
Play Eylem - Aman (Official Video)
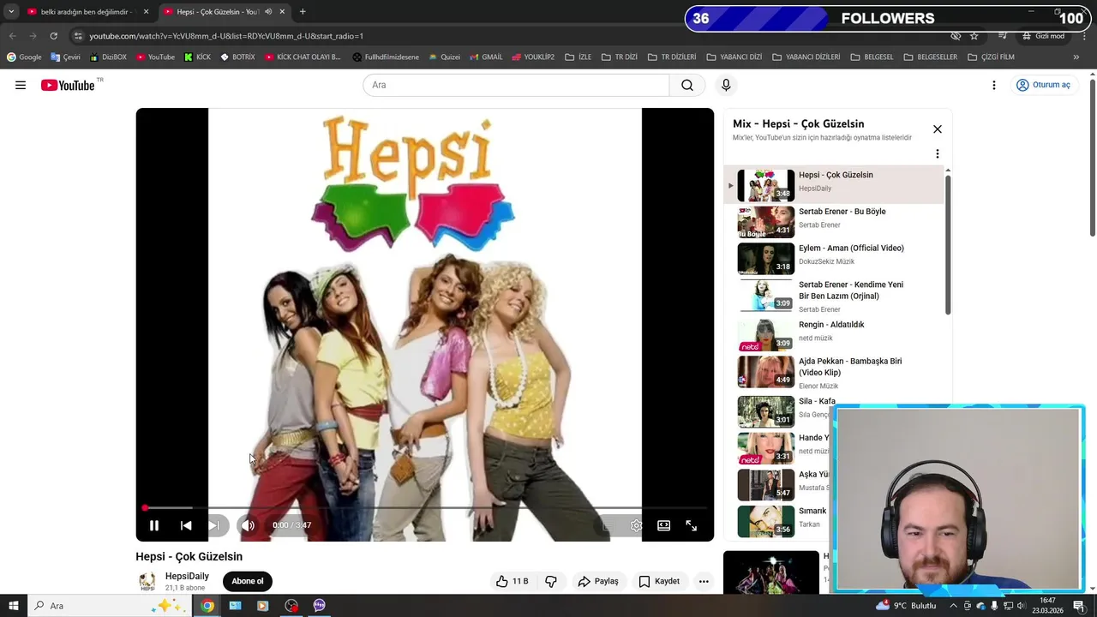[836, 258]
